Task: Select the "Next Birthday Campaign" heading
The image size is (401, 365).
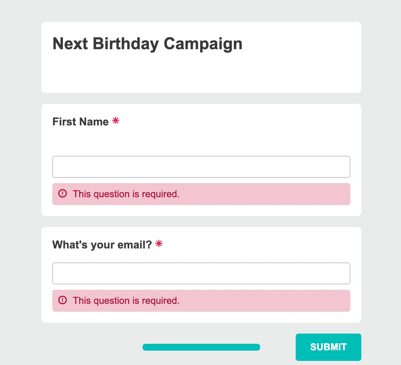Action: pyautogui.click(x=147, y=44)
